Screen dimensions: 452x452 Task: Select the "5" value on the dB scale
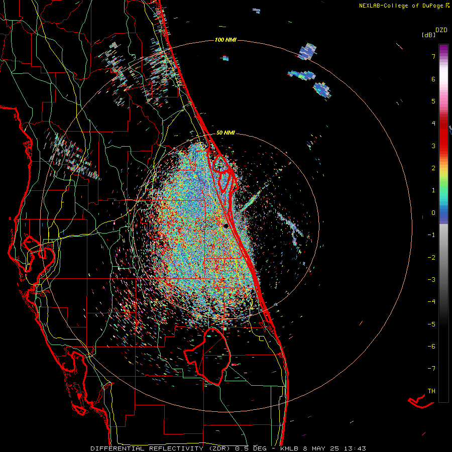tap(433, 101)
